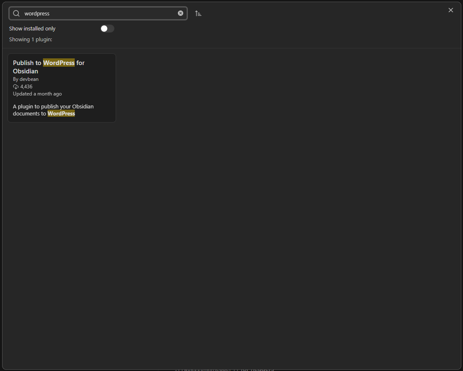Select the sort ascending icon beside the search bar
Screen dimensions: 463x371
(x=198, y=13)
